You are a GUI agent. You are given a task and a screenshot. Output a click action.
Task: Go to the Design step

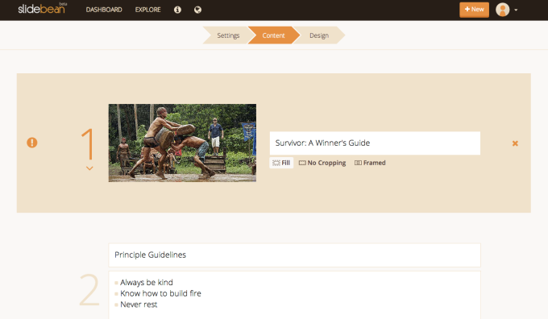pos(319,35)
